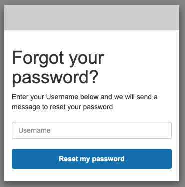Image resolution: width=185 pixels, height=187 pixels.
Task: Select the Forgot your password heading
Action: 58,68
